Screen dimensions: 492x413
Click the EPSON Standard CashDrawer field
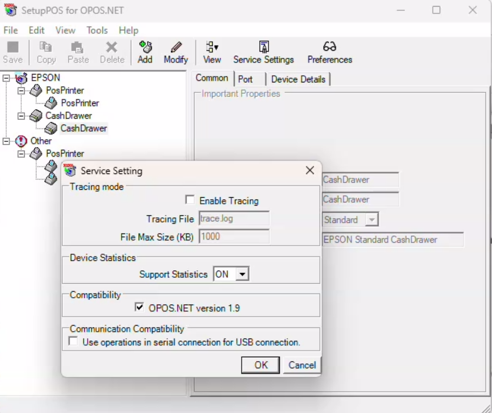(x=392, y=240)
